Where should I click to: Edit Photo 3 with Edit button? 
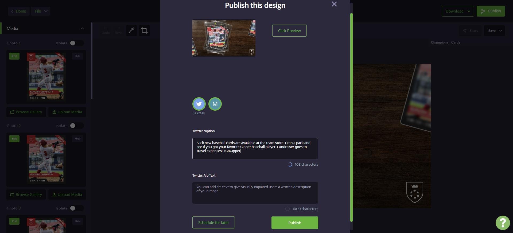click(x=14, y=221)
